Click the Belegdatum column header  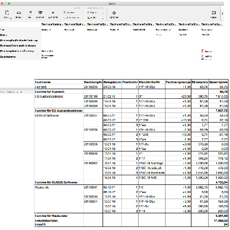tap(112, 82)
